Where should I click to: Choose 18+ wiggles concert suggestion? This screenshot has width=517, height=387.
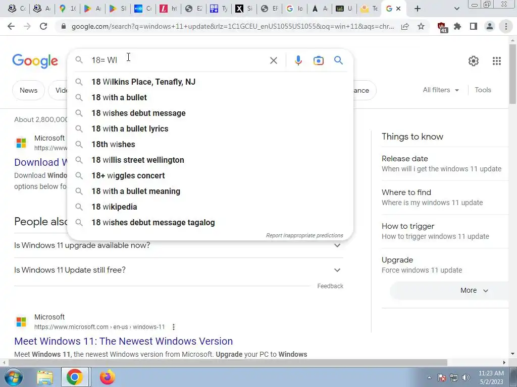point(210,176)
